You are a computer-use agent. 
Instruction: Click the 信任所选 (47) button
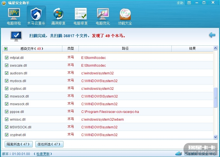49,144
